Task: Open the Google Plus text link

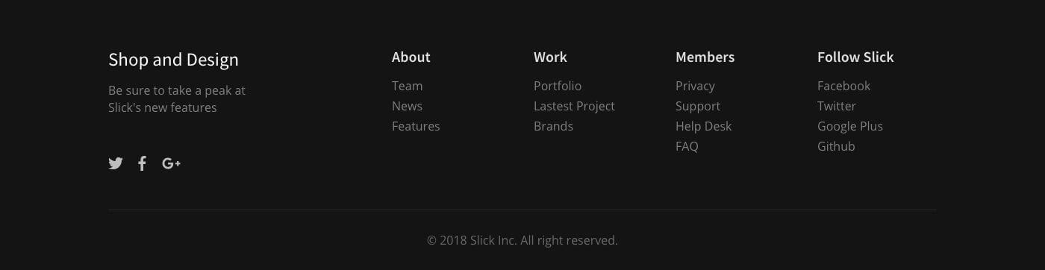Action: click(850, 126)
